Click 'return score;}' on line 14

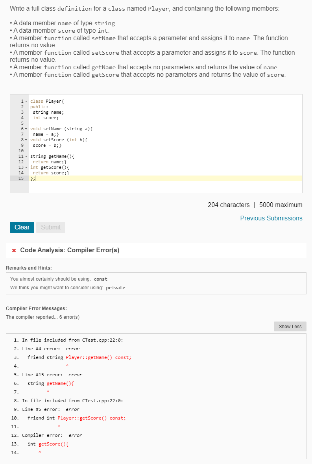[51, 173]
